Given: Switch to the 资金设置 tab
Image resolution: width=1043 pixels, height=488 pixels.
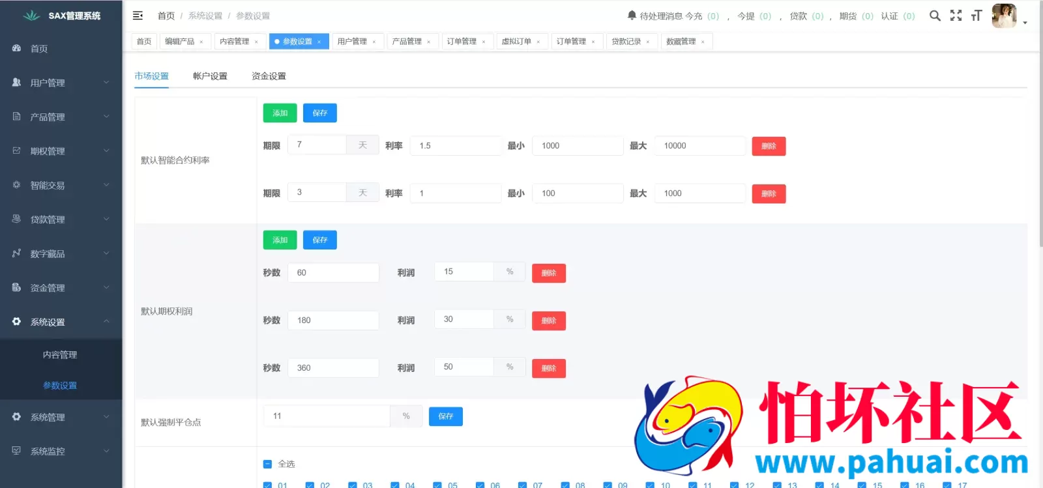Looking at the screenshot, I should 269,76.
